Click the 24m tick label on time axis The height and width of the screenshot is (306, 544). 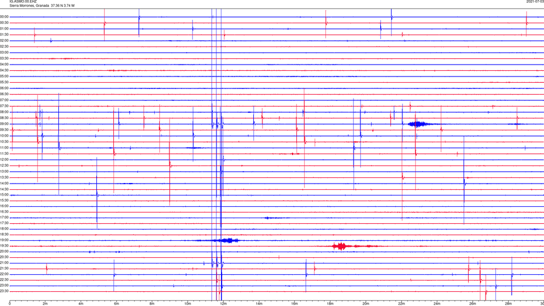coord(437,304)
